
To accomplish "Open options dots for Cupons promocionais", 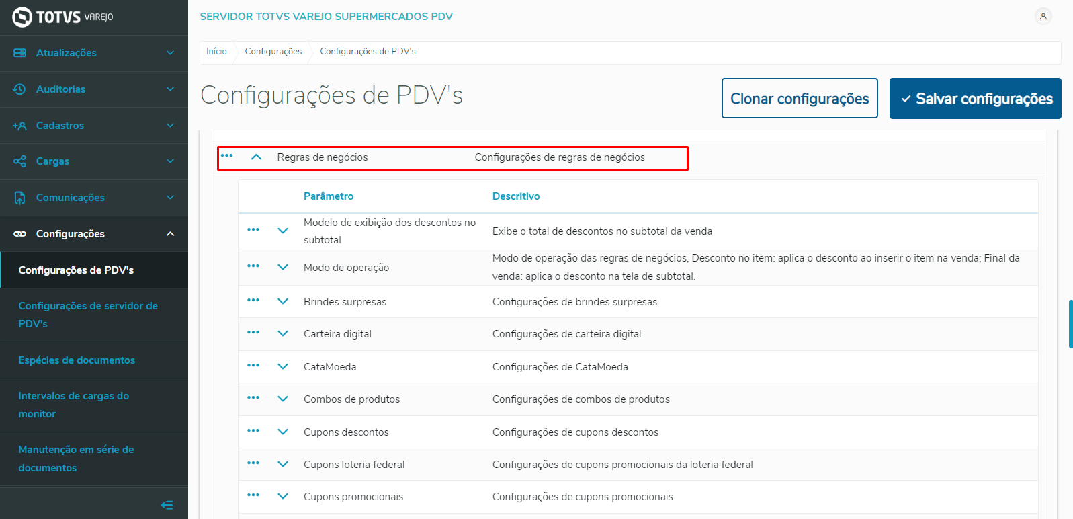I will [253, 495].
